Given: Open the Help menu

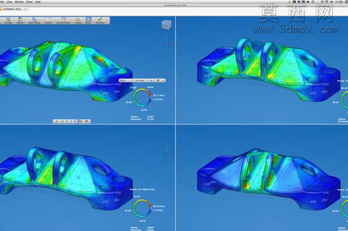Looking at the screenshot, I should coord(38,1).
